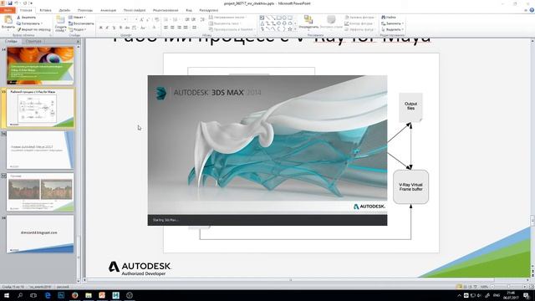
Task: Click the Paste (Вставить) clipboard icon
Action: coord(8,20)
